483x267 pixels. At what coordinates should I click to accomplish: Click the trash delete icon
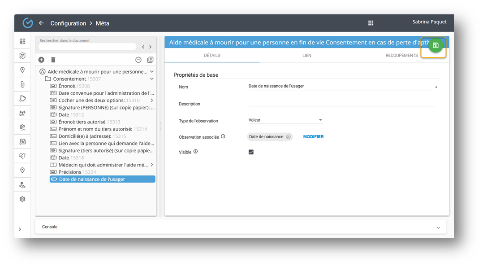tap(53, 60)
